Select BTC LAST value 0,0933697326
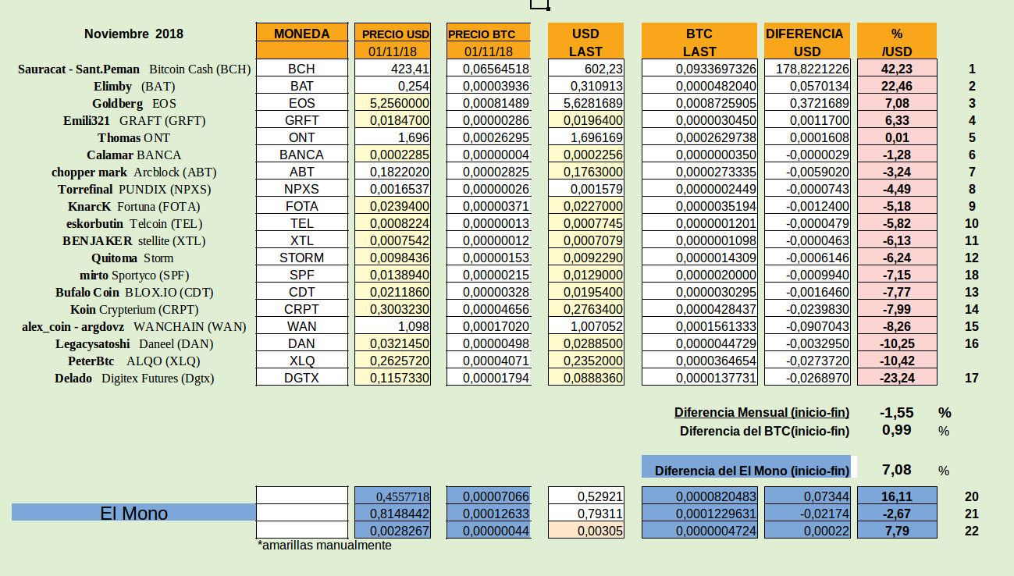This screenshot has height=576, width=1014. click(699, 69)
